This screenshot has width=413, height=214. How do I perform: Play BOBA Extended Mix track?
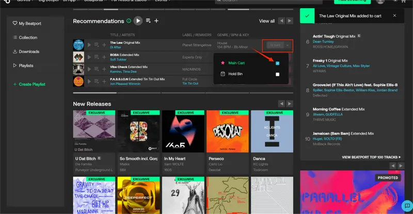coord(89,57)
